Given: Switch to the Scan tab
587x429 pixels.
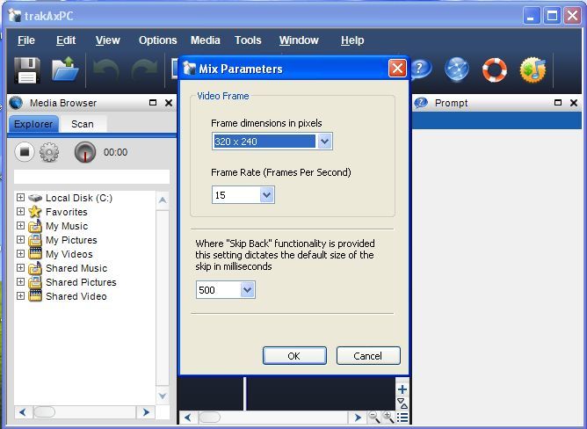Looking at the screenshot, I should point(83,124).
